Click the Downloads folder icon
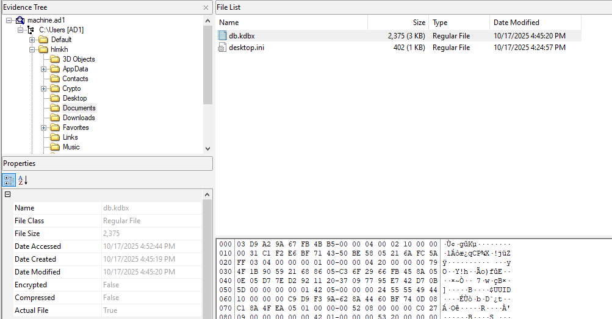Screen dimensions: 612x319 (55, 118)
